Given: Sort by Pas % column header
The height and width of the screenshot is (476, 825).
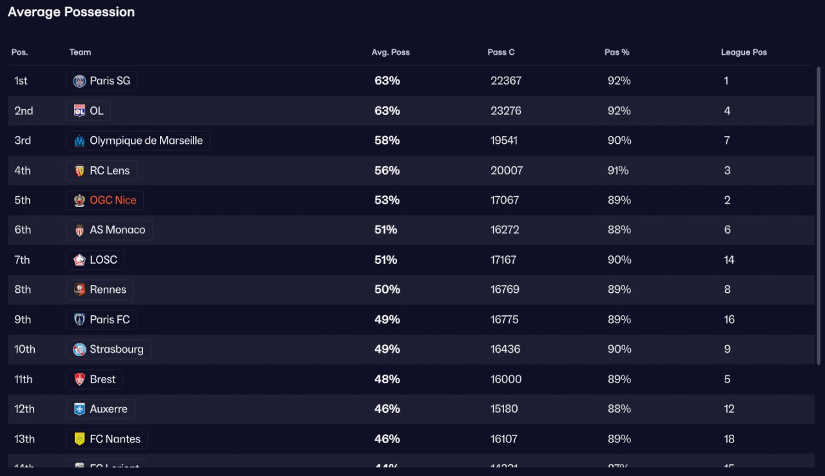Looking at the screenshot, I should [617, 52].
